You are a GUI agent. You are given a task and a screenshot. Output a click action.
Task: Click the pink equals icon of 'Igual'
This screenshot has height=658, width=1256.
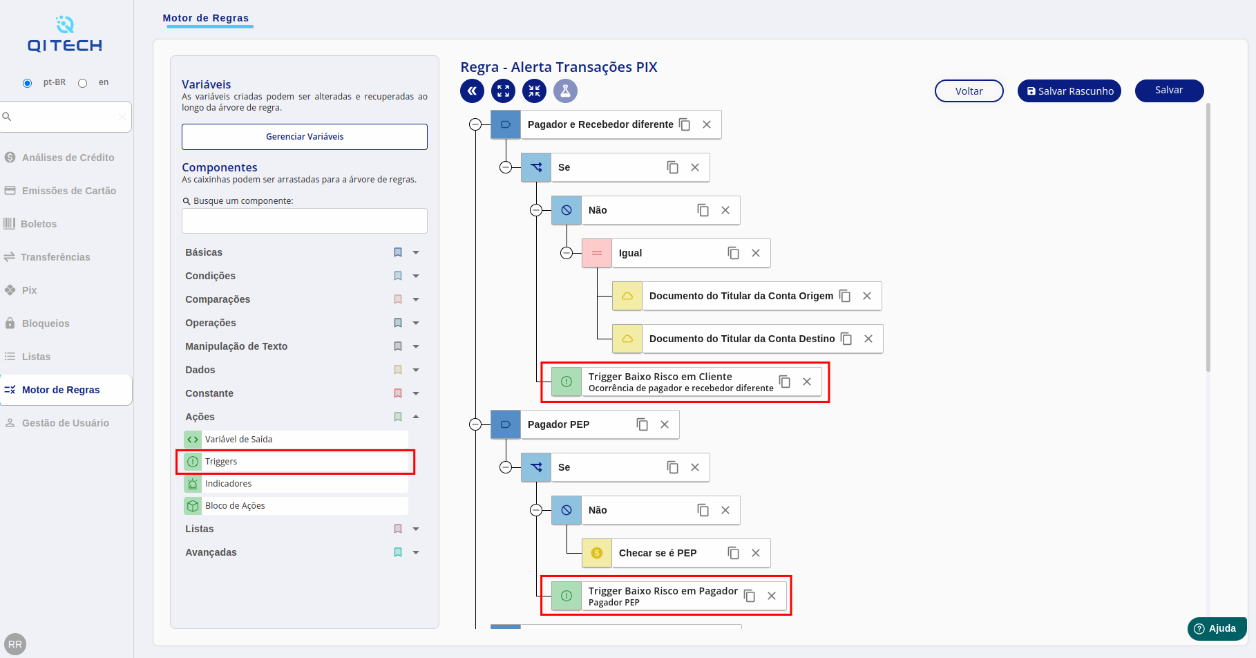597,253
